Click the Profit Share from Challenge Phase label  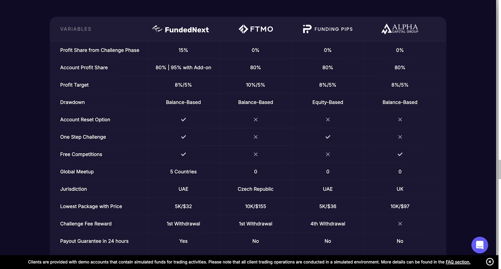(x=100, y=50)
